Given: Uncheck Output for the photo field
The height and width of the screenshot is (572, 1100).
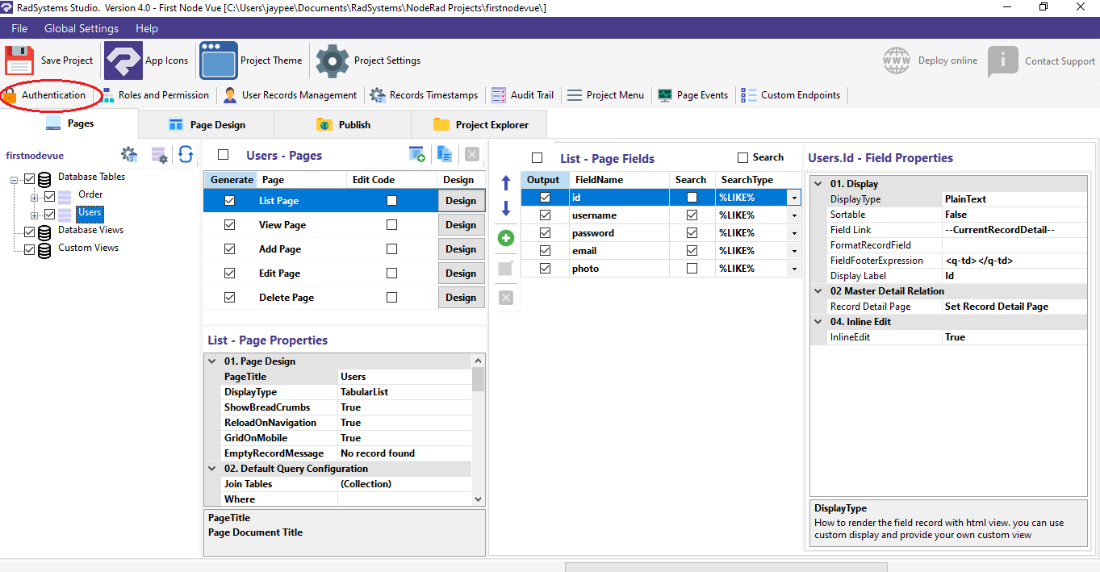Looking at the screenshot, I should pyautogui.click(x=545, y=268).
